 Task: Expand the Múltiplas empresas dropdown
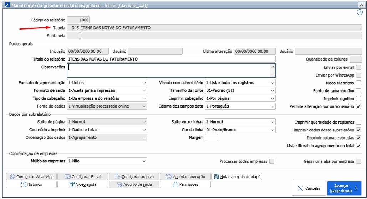pos(107,161)
